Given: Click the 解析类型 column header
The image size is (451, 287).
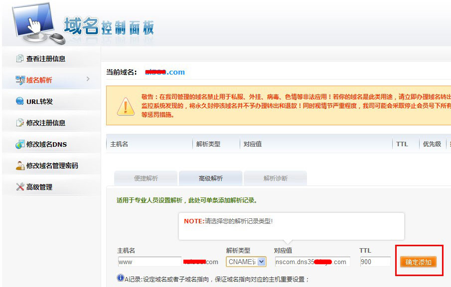Looking at the screenshot, I should coord(208,144).
